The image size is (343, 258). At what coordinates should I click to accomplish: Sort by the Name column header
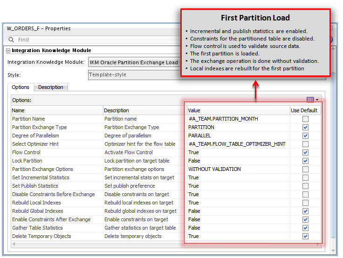click(x=56, y=110)
